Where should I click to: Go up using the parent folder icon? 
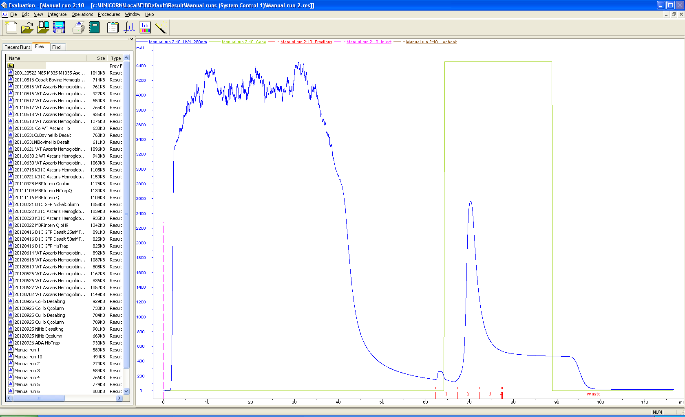pos(11,66)
